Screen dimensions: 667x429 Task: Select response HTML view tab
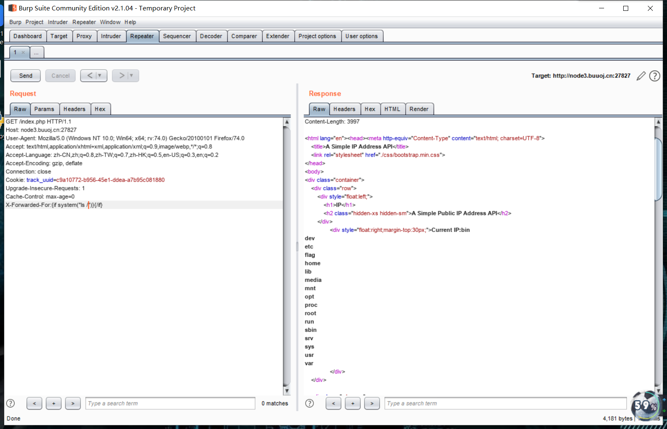click(x=392, y=109)
